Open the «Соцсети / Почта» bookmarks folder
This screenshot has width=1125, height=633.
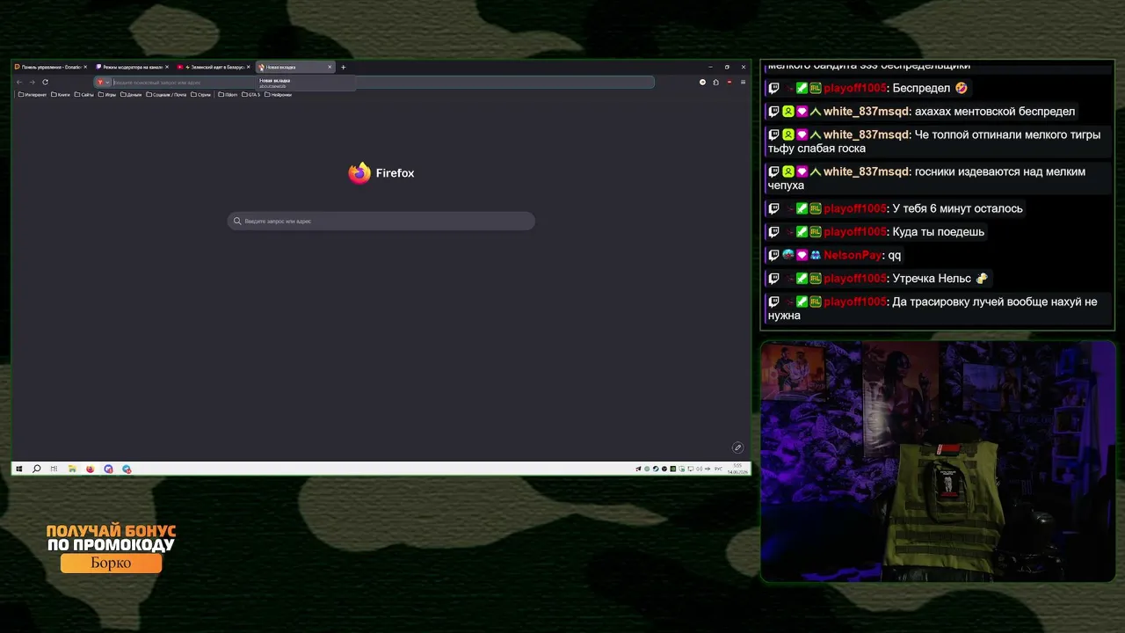pyautogui.click(x=167, y=95)
